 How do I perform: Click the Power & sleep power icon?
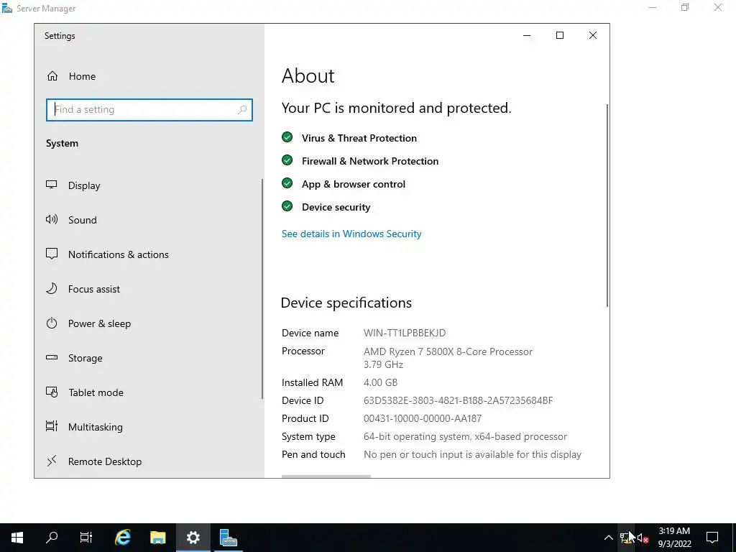tap(52, 323)
